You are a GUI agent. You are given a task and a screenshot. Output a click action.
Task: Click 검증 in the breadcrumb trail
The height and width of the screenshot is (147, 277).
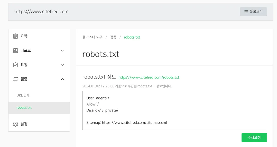click(113, 37)
